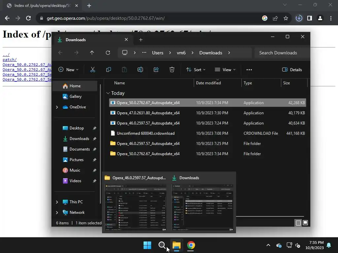Click Users in the breadcrumb path
The height and width of the screenshot is (253, 338).
point(157,53)
